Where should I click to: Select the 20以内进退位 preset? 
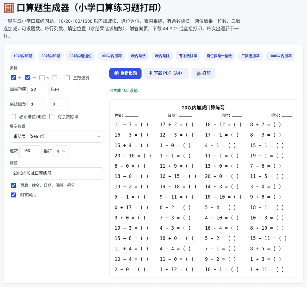[81, 56]
